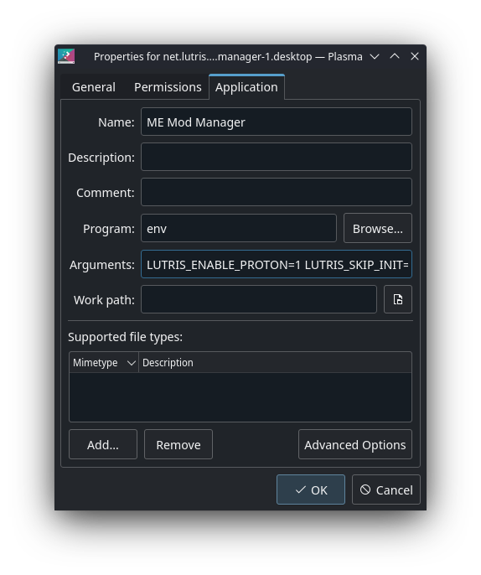Screen dimensions: 481x575
Task: Close the Properties dialog with X
Action: [415, 56]
